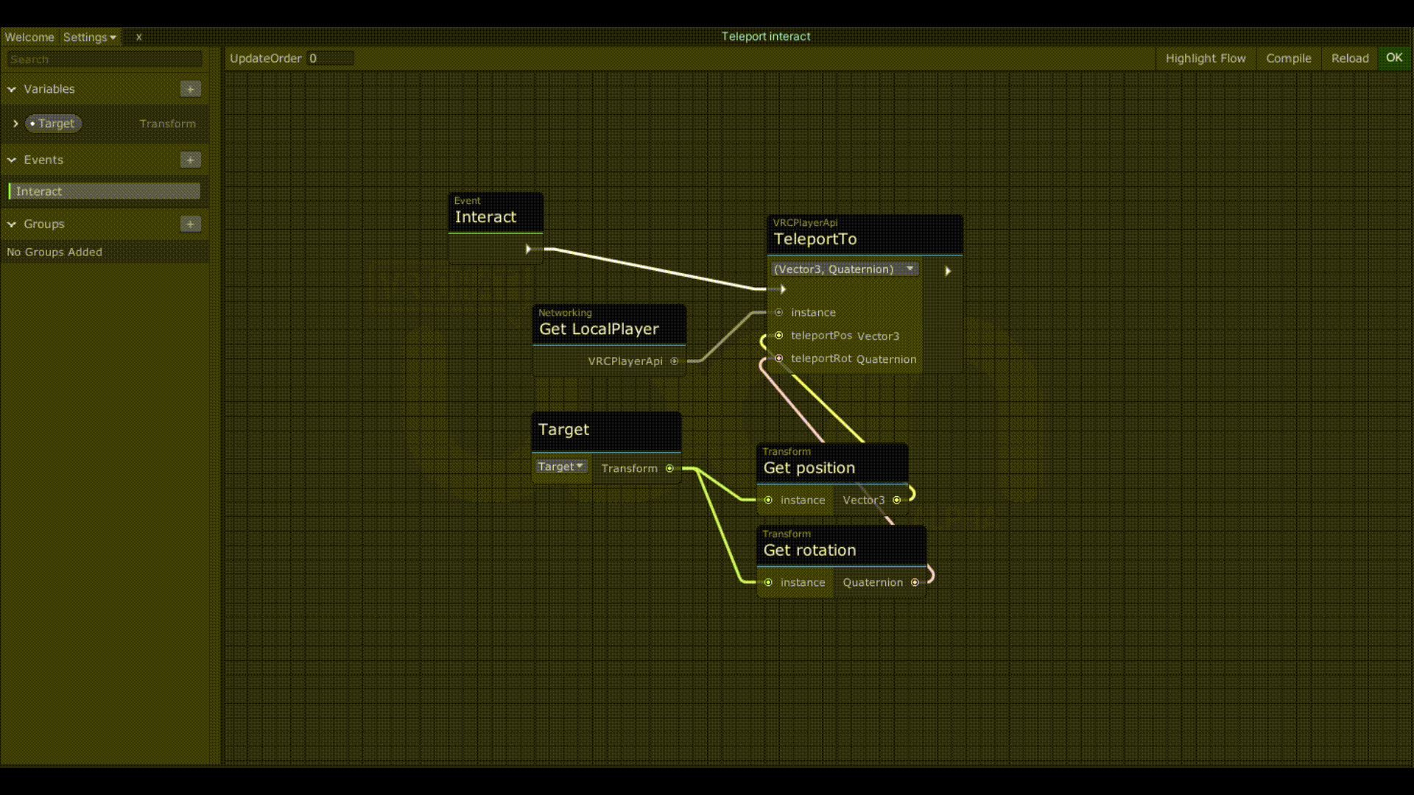The image size is (1414, 795).
Task: Click the add event plus button
Action: click(190, 160)
